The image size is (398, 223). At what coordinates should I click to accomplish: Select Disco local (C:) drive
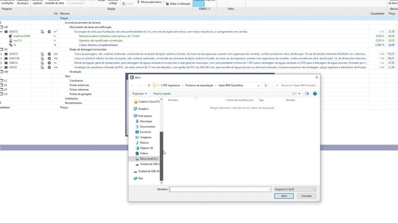click(148, 159)
